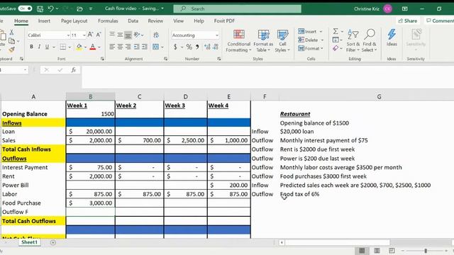Apply the yellow fill color bucket
Viewport: 454px width, 255px height.
[79, 47]
